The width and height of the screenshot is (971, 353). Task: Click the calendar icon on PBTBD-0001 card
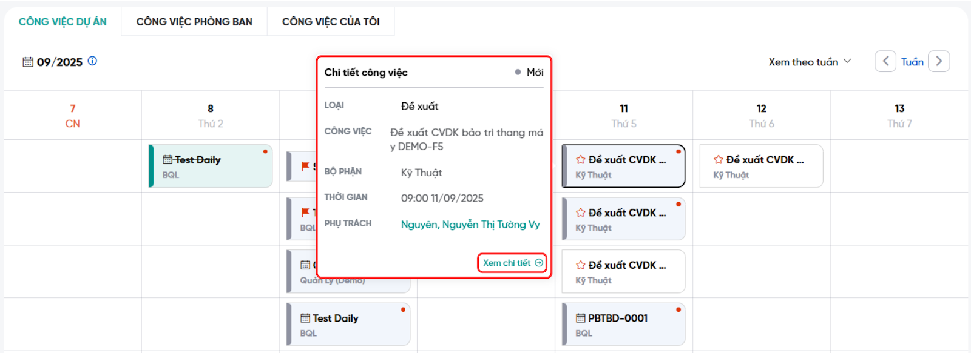[x=581, y=318]
